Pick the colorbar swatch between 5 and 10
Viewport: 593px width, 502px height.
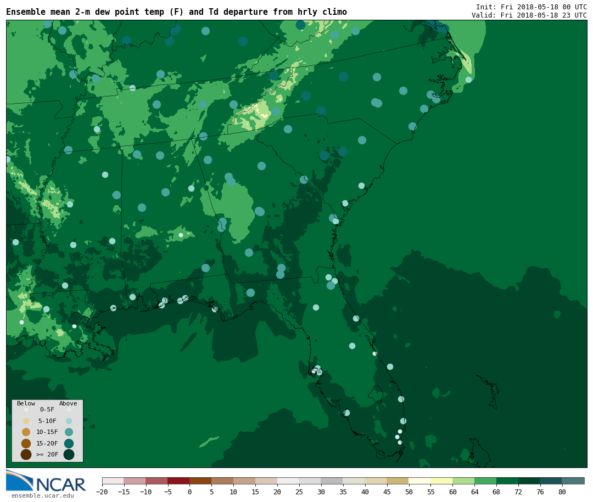tap(223, 481)
